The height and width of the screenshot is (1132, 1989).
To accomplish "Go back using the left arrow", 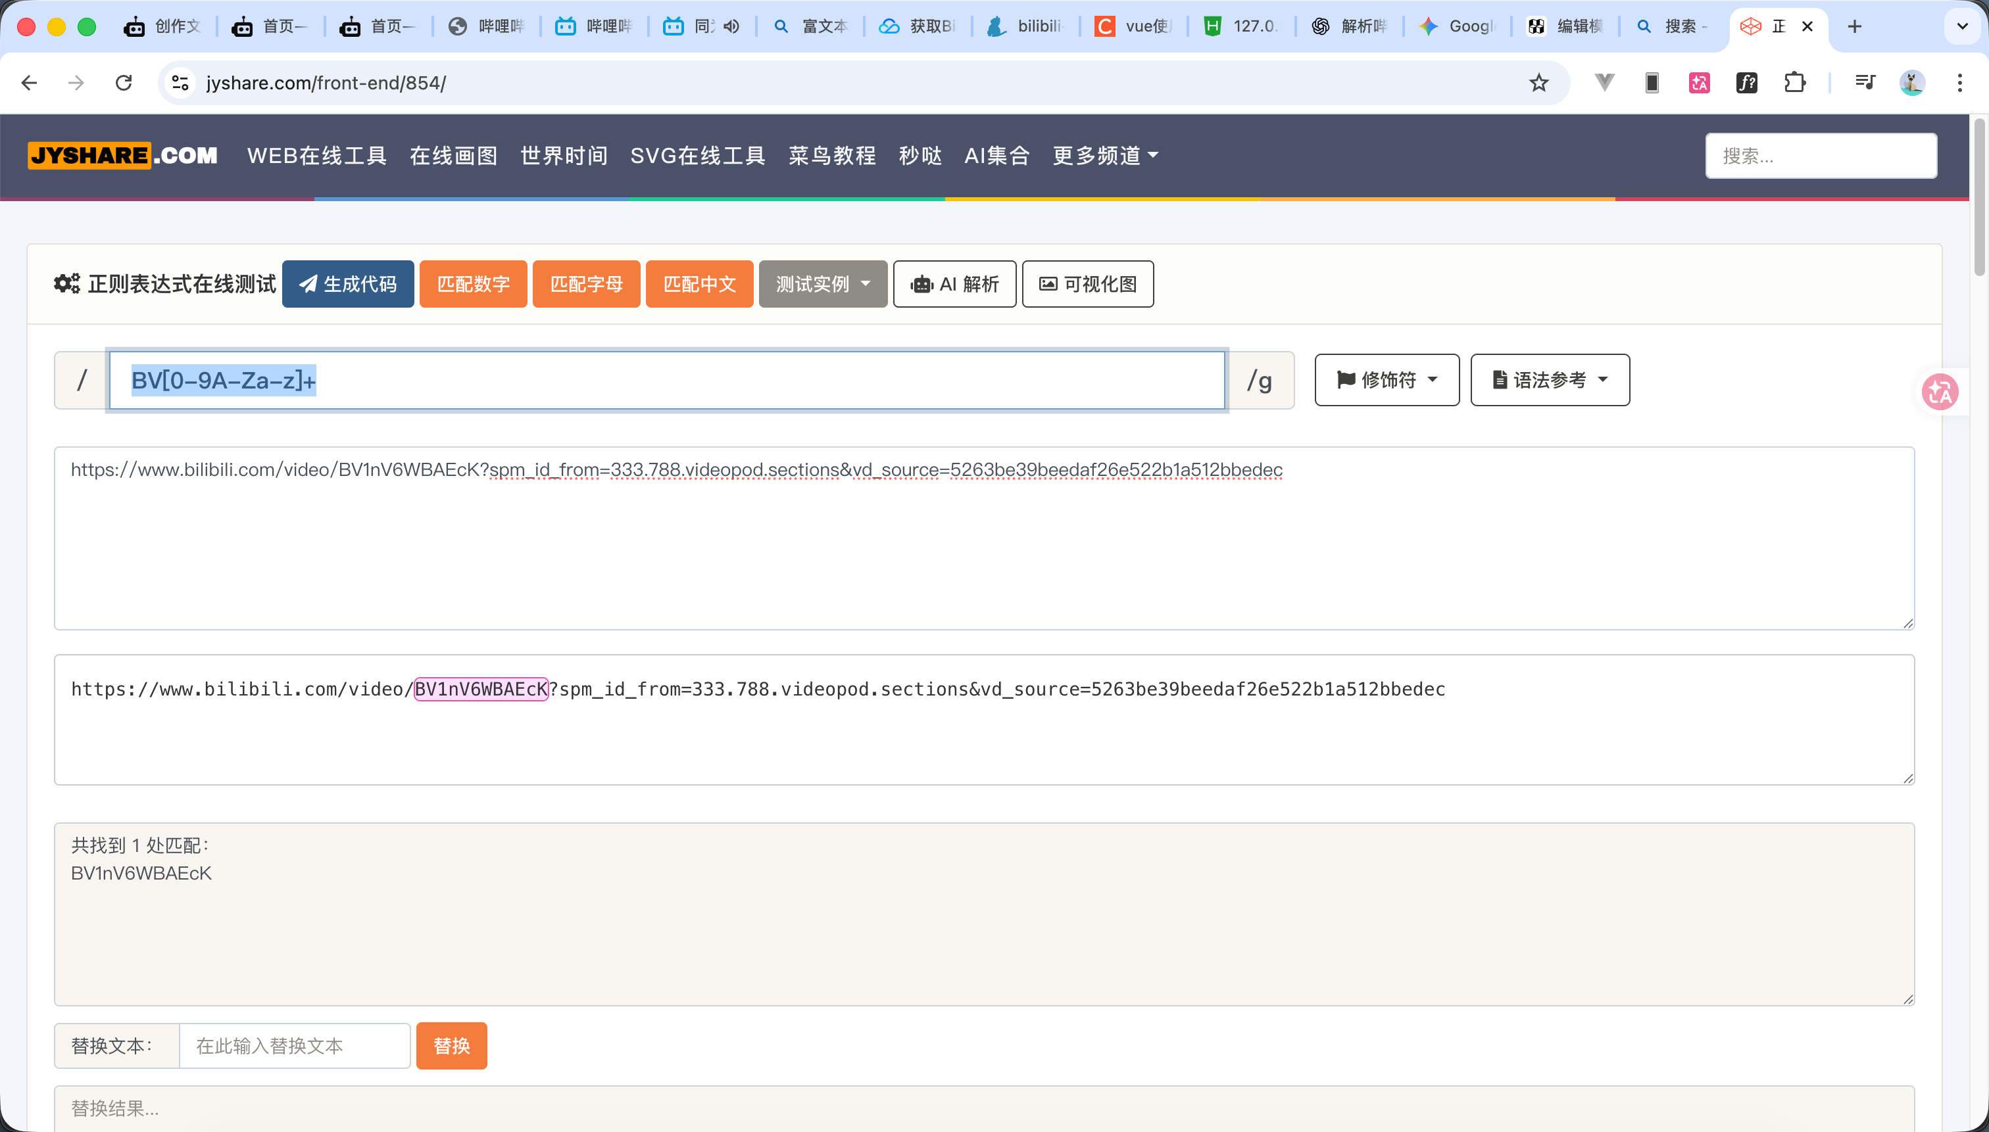I will tap(30, 82).
